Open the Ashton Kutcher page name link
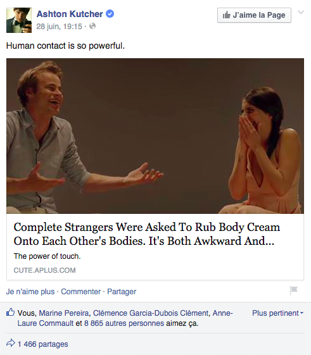Screen dimensions: 311x355 70,14
